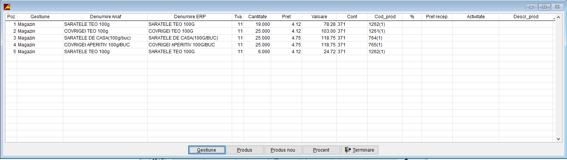Screen dimensions: 567x160
Task: Click the Cantitate column header
Action: (x=257, y=17)
